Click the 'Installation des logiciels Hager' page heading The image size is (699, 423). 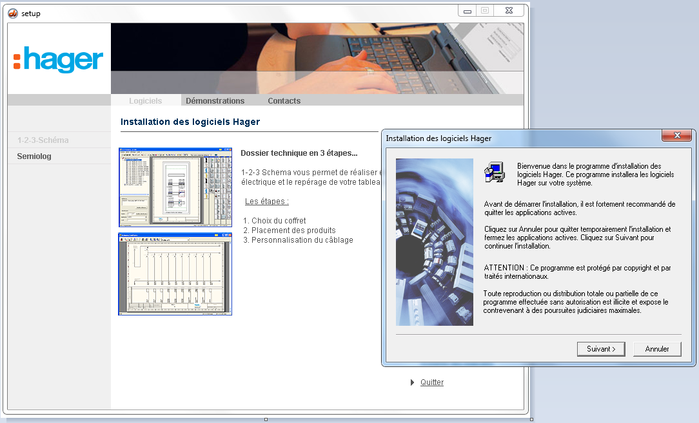(x=190, y=122)
